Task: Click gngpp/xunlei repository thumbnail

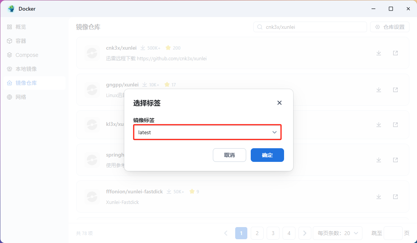Action: (92, 90)
